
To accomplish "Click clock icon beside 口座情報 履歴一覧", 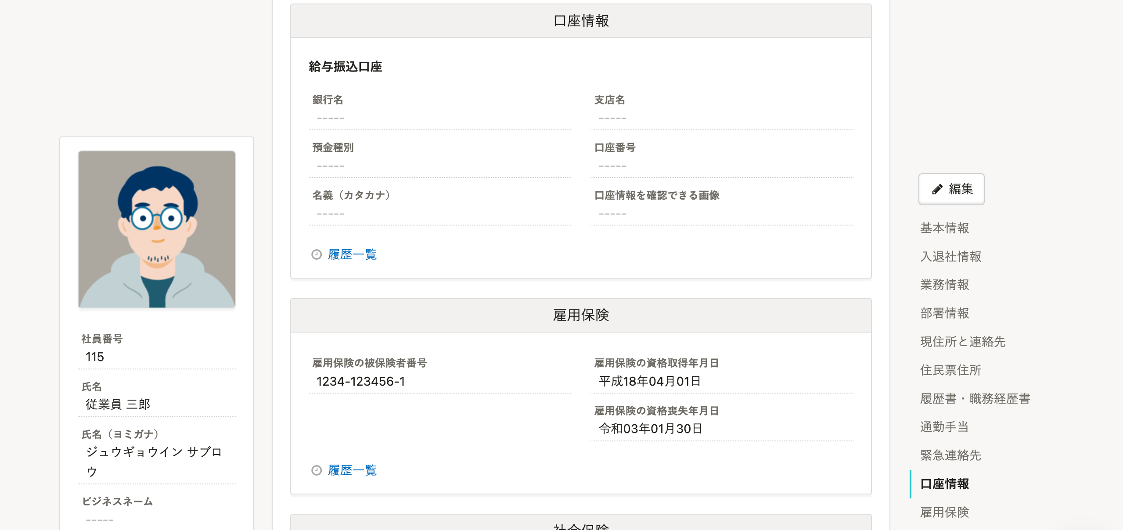I will click(x=317, y=254).
